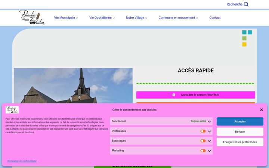Viewport: 269px width, 168px height.
Task: Click the ACCÈS RAPIDE heading
Action: click(x=196, y=71)
